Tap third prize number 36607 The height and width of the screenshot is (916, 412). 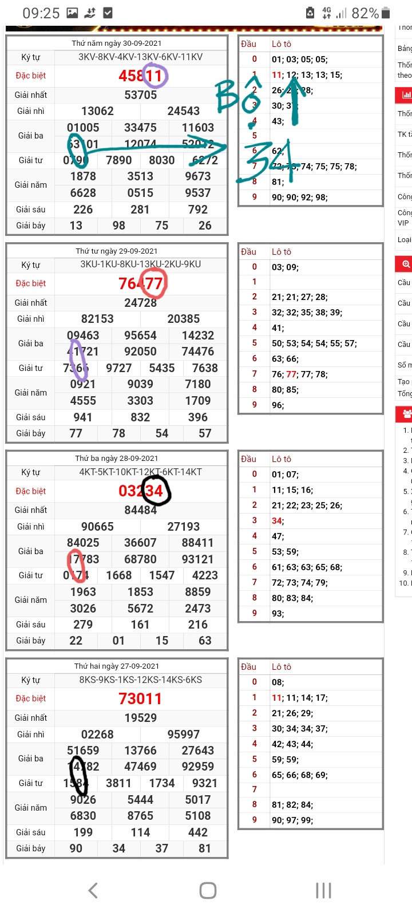coord(141,543)
